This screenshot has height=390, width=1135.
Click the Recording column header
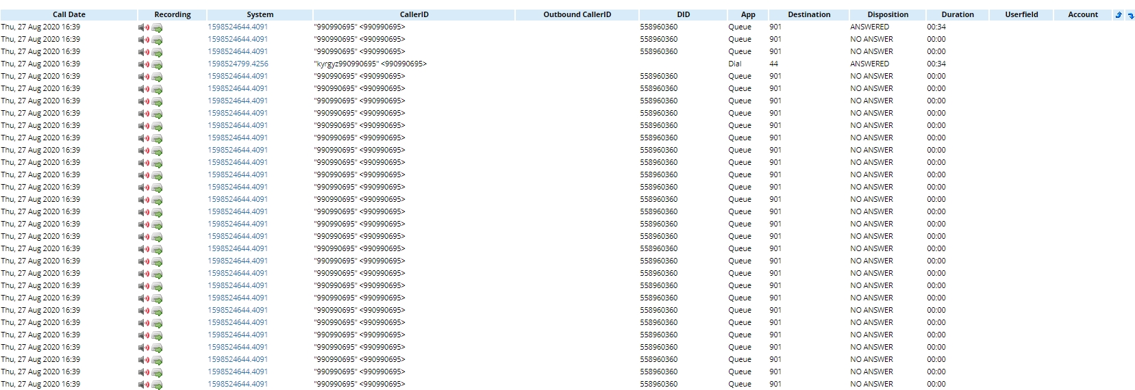click(x=173, y=14)
